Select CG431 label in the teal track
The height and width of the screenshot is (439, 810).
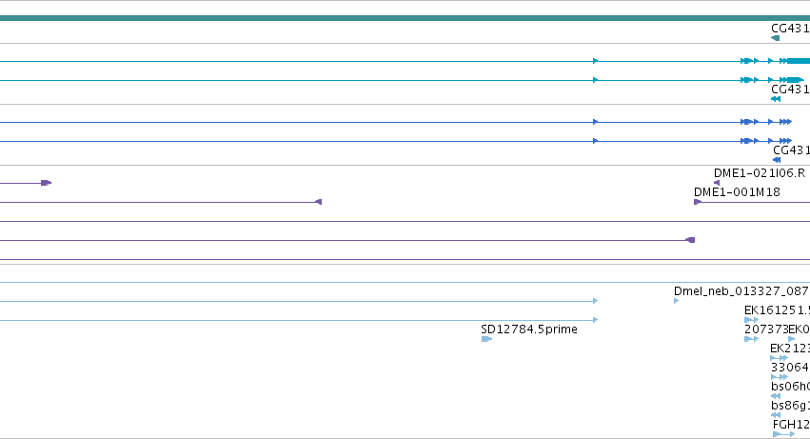click(x=790, y=29)
